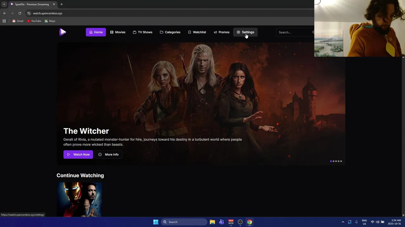Click the Chrome taskbar icon
This screenshot has height=227, width=405.
(250, 222)
